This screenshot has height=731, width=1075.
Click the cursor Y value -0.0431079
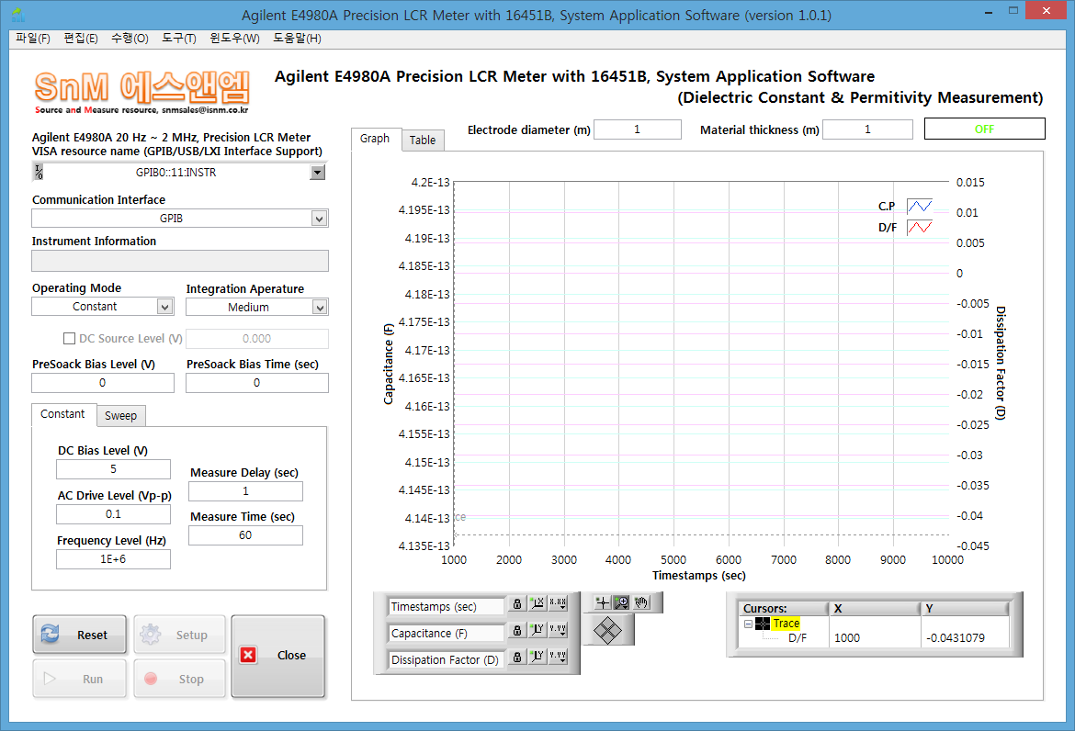point(955,638)
